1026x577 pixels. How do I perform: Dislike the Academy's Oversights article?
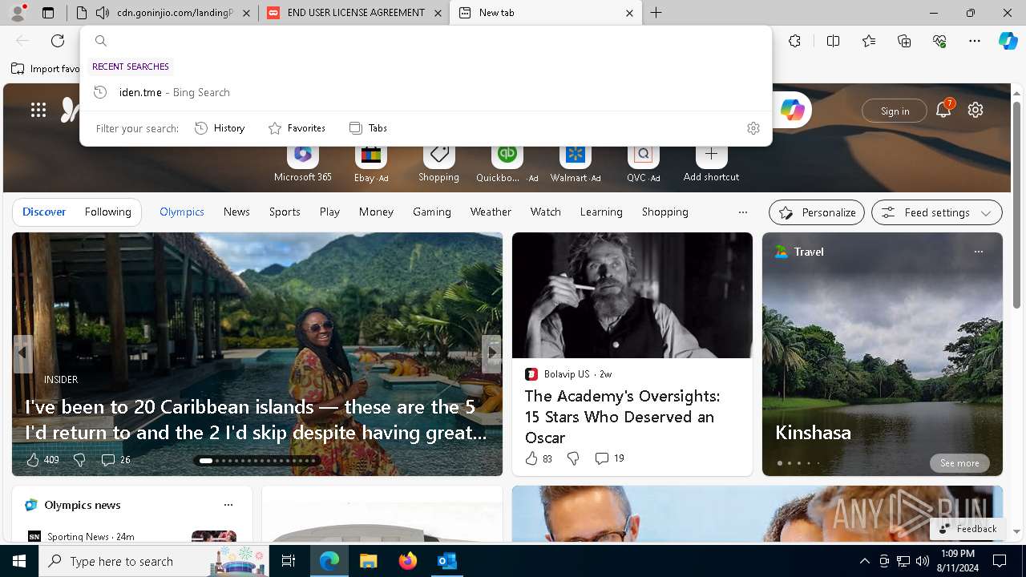tap(573, 458)
